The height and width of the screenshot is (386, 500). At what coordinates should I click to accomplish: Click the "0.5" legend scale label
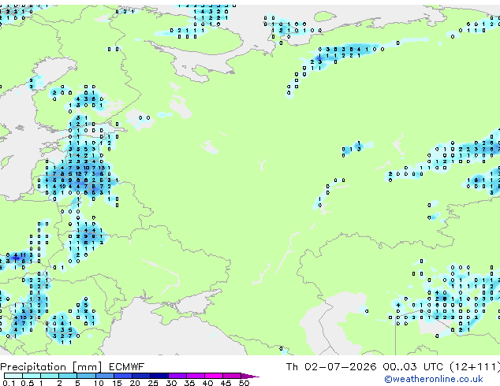28,383
